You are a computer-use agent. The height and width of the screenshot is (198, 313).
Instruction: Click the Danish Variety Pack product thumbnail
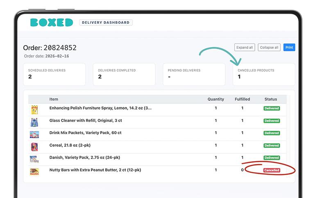[x=34, y=159]
